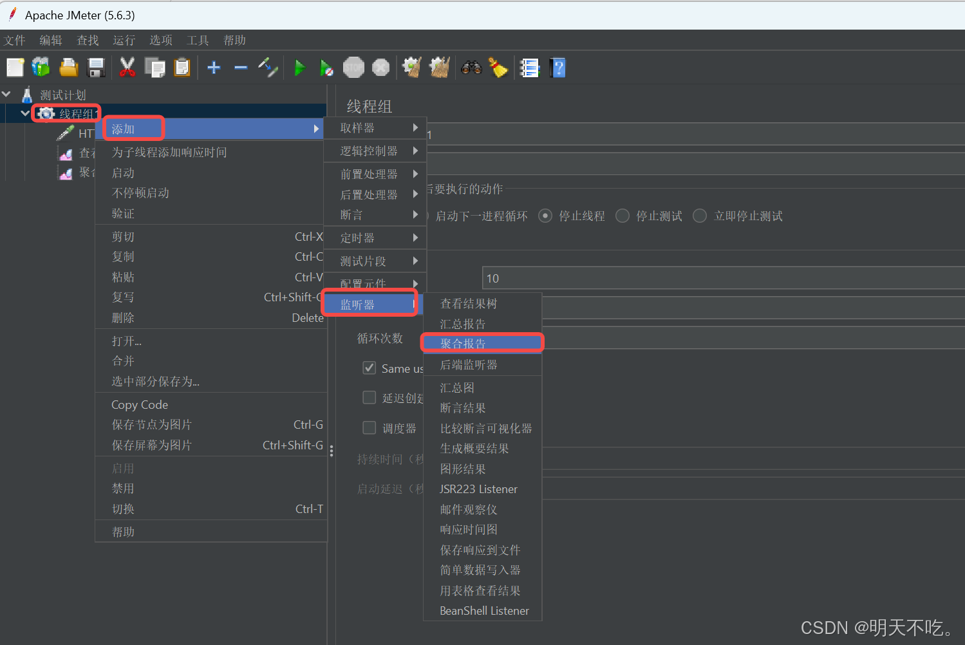Viewport: 965px width, 645px height.
Task: Click the Search binoculars icon
Action: click(471, 67)
